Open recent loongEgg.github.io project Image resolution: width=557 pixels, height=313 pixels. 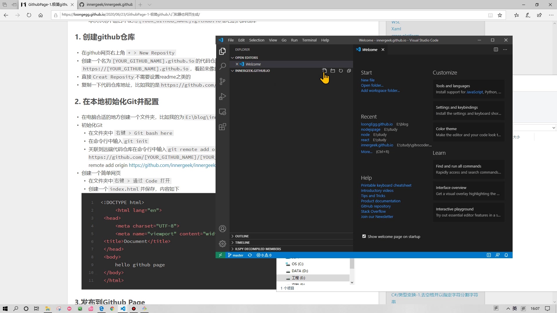[377, 124]
